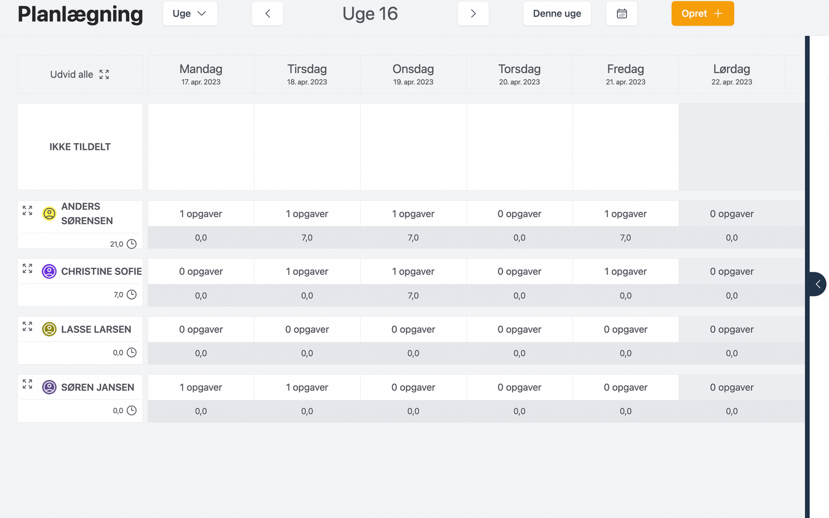Image resolution: width=829 pixels, height=518 pixels.
Task: Click Christine Sofie's purple avatar icon
Action: tap(49, 271)
